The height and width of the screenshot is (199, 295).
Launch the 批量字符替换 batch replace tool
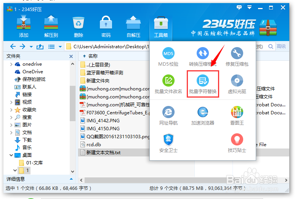tap(203, 84)
